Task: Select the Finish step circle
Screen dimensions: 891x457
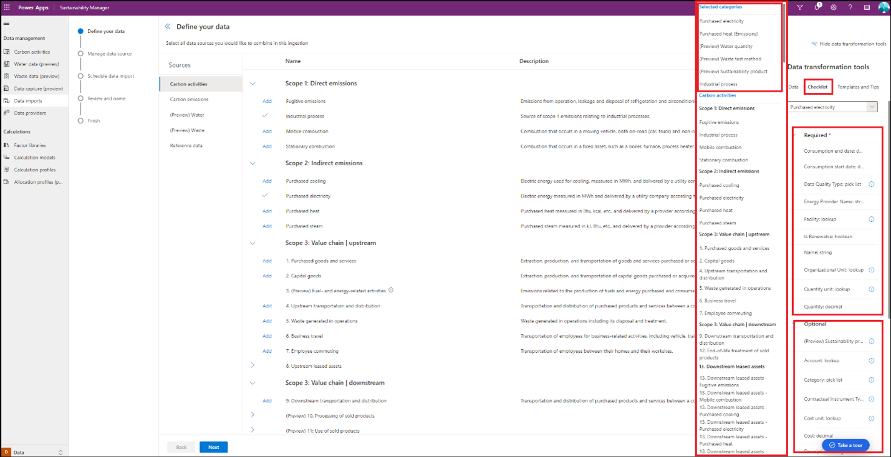Action: [x=80, y=121]
